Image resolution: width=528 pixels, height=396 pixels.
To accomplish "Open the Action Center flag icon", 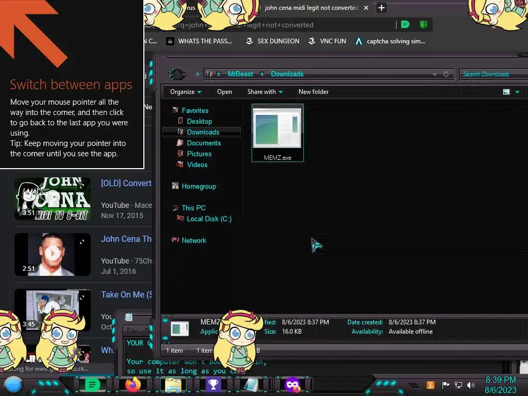I will click(x=445, y=385).
